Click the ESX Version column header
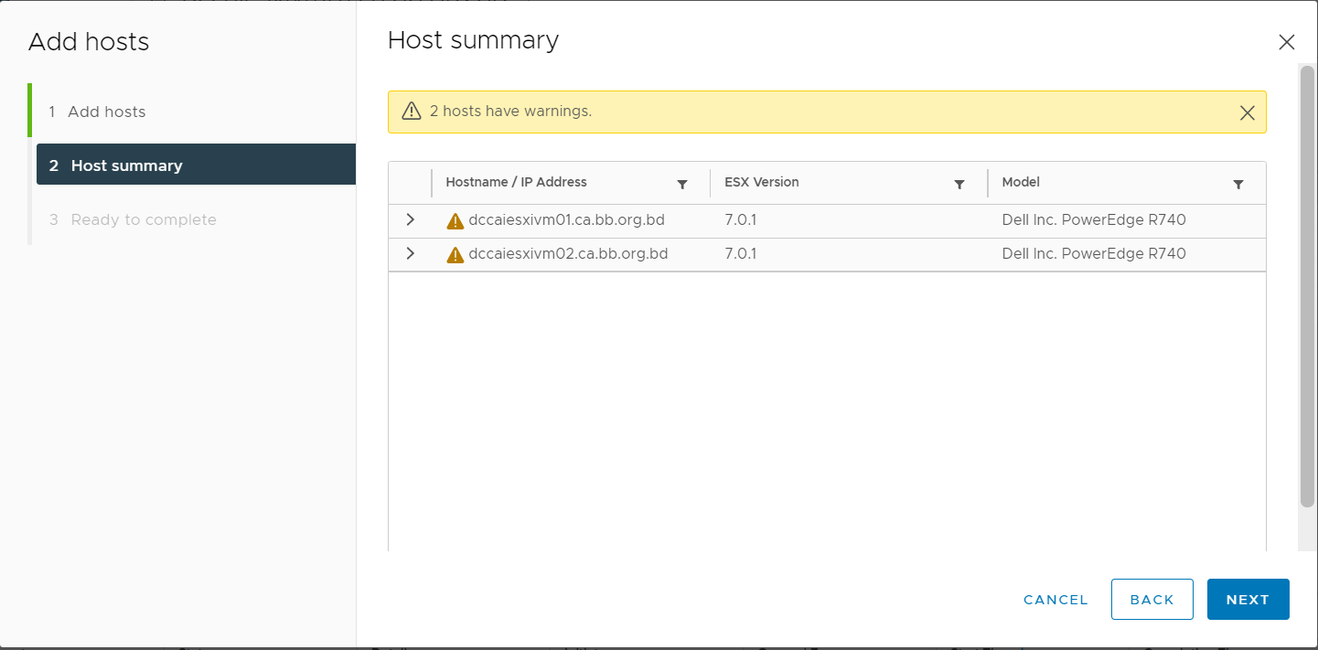The width and height of the screenshot is (1318, 650). [x=761, y=183]
